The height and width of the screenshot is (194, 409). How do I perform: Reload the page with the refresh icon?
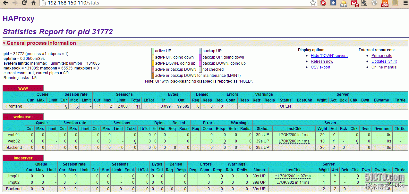click(24, 3)
